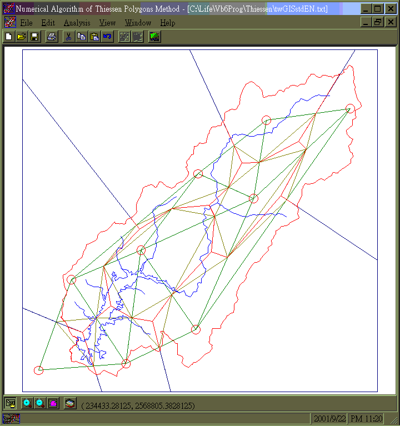This screenshot has height=426, width=400.
Task: Click the green map image toolbar icon
Action: [154, 37]
